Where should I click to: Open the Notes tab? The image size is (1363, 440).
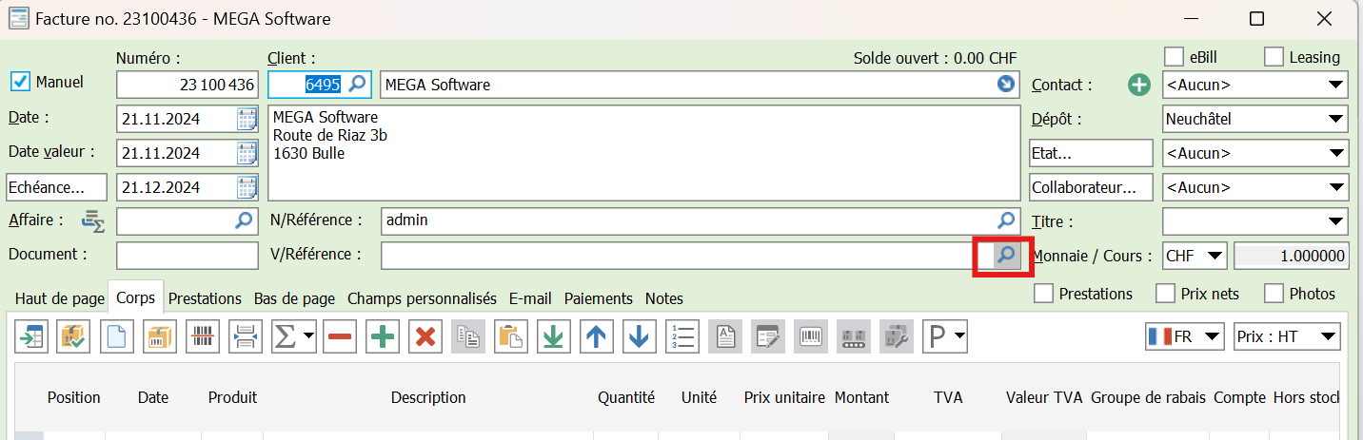tap(664, 298)
